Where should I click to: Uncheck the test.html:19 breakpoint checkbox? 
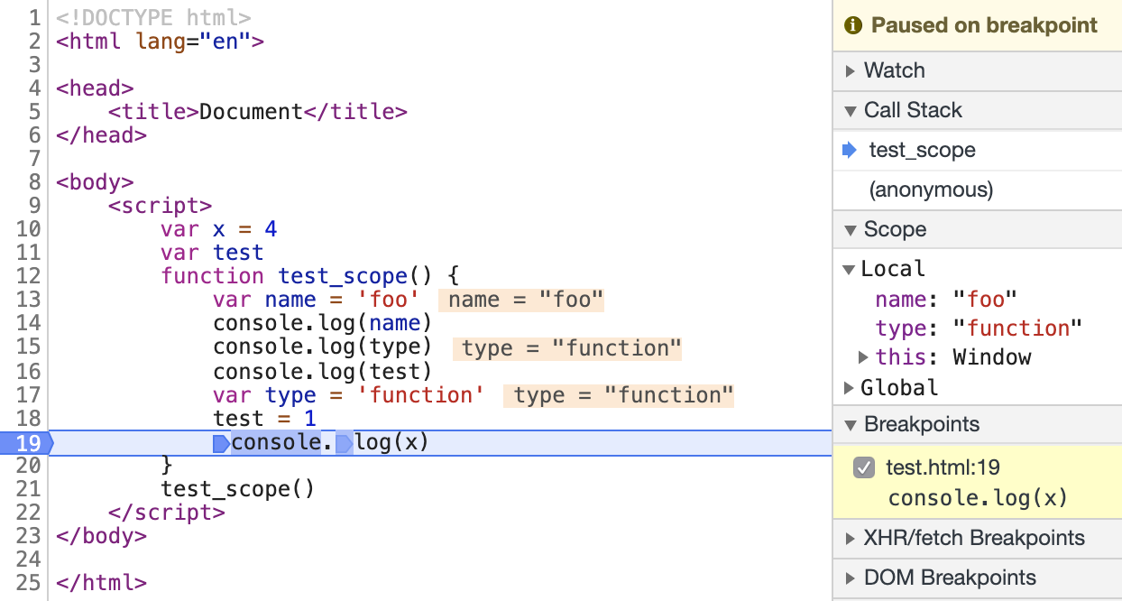[864, 467]
